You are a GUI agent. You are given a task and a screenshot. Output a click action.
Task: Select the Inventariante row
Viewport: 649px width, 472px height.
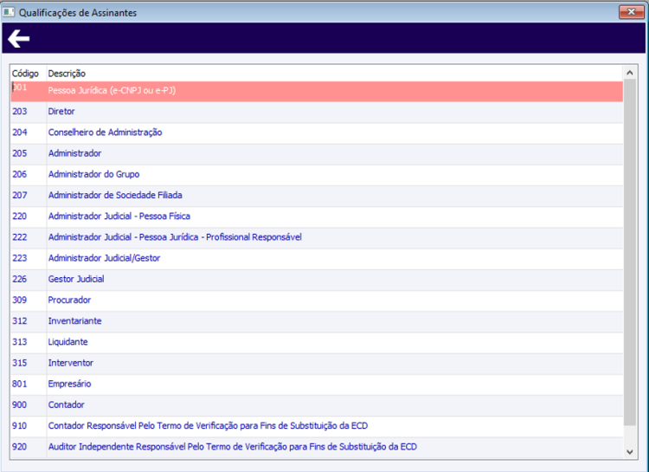pos(317,321)
